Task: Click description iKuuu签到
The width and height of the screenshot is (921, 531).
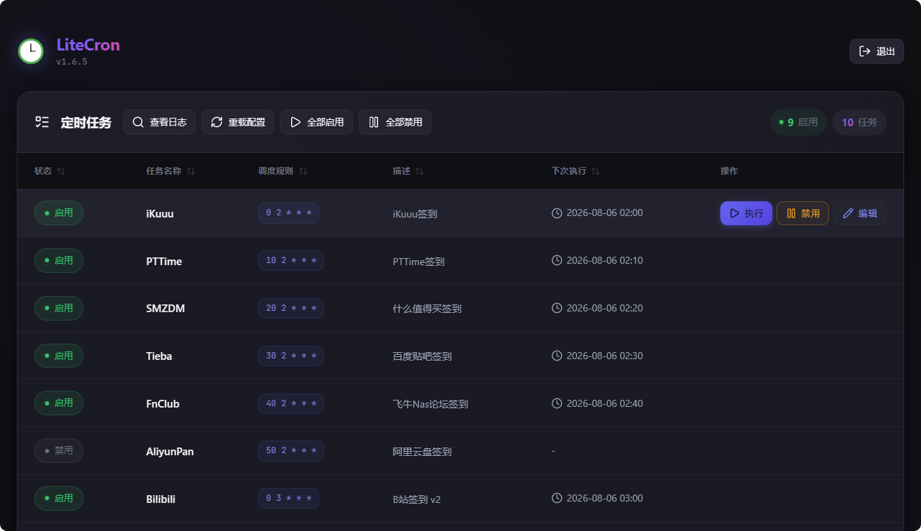Action: [x=415, y=214]
